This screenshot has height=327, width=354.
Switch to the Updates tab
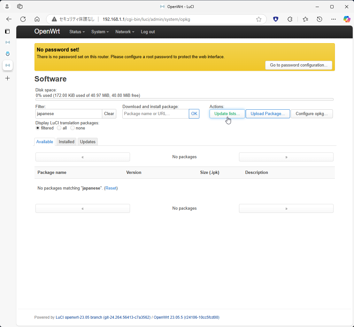coord(88,142)
